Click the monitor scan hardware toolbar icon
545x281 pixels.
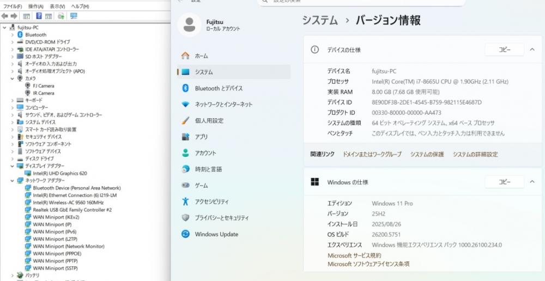pos(74,16)
